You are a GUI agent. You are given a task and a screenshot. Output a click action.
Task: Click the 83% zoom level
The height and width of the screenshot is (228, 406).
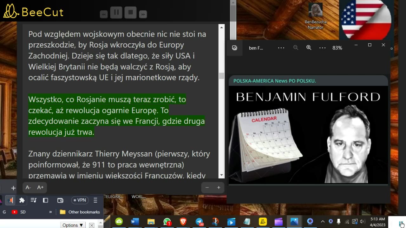pyautogui.click(x=337, y=48)
